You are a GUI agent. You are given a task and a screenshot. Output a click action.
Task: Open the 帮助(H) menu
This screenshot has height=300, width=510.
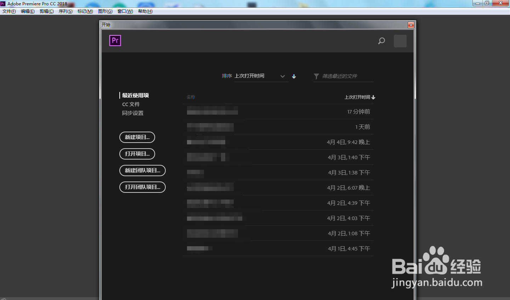click(x=145, y=11)
